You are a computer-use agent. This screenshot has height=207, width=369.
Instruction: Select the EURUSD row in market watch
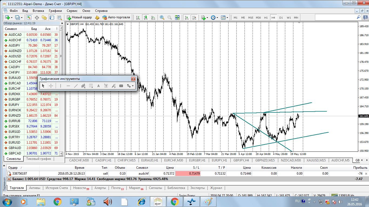(31, 143)
